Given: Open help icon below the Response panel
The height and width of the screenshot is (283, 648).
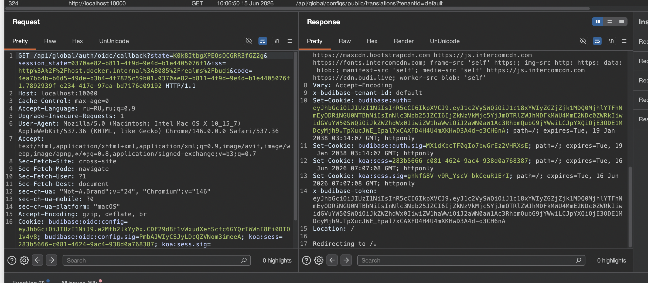Looking at the screenshot, I should click(x=306, y=260).
